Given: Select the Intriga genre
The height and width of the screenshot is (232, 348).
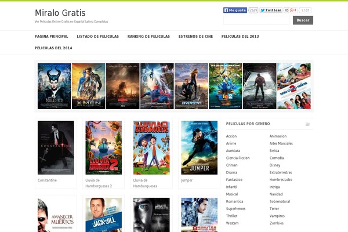Looking at the screenshot, I should coord(275,187).
